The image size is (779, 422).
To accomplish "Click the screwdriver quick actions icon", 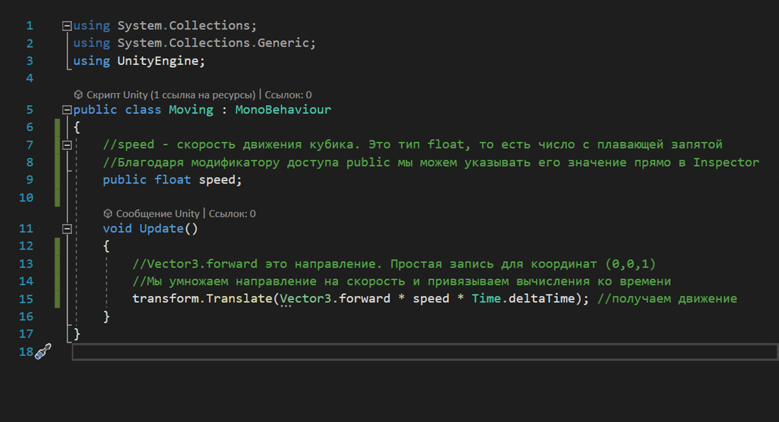I will pos(44,351).
